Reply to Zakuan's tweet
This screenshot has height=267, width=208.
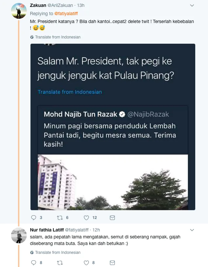pos(33,218)
